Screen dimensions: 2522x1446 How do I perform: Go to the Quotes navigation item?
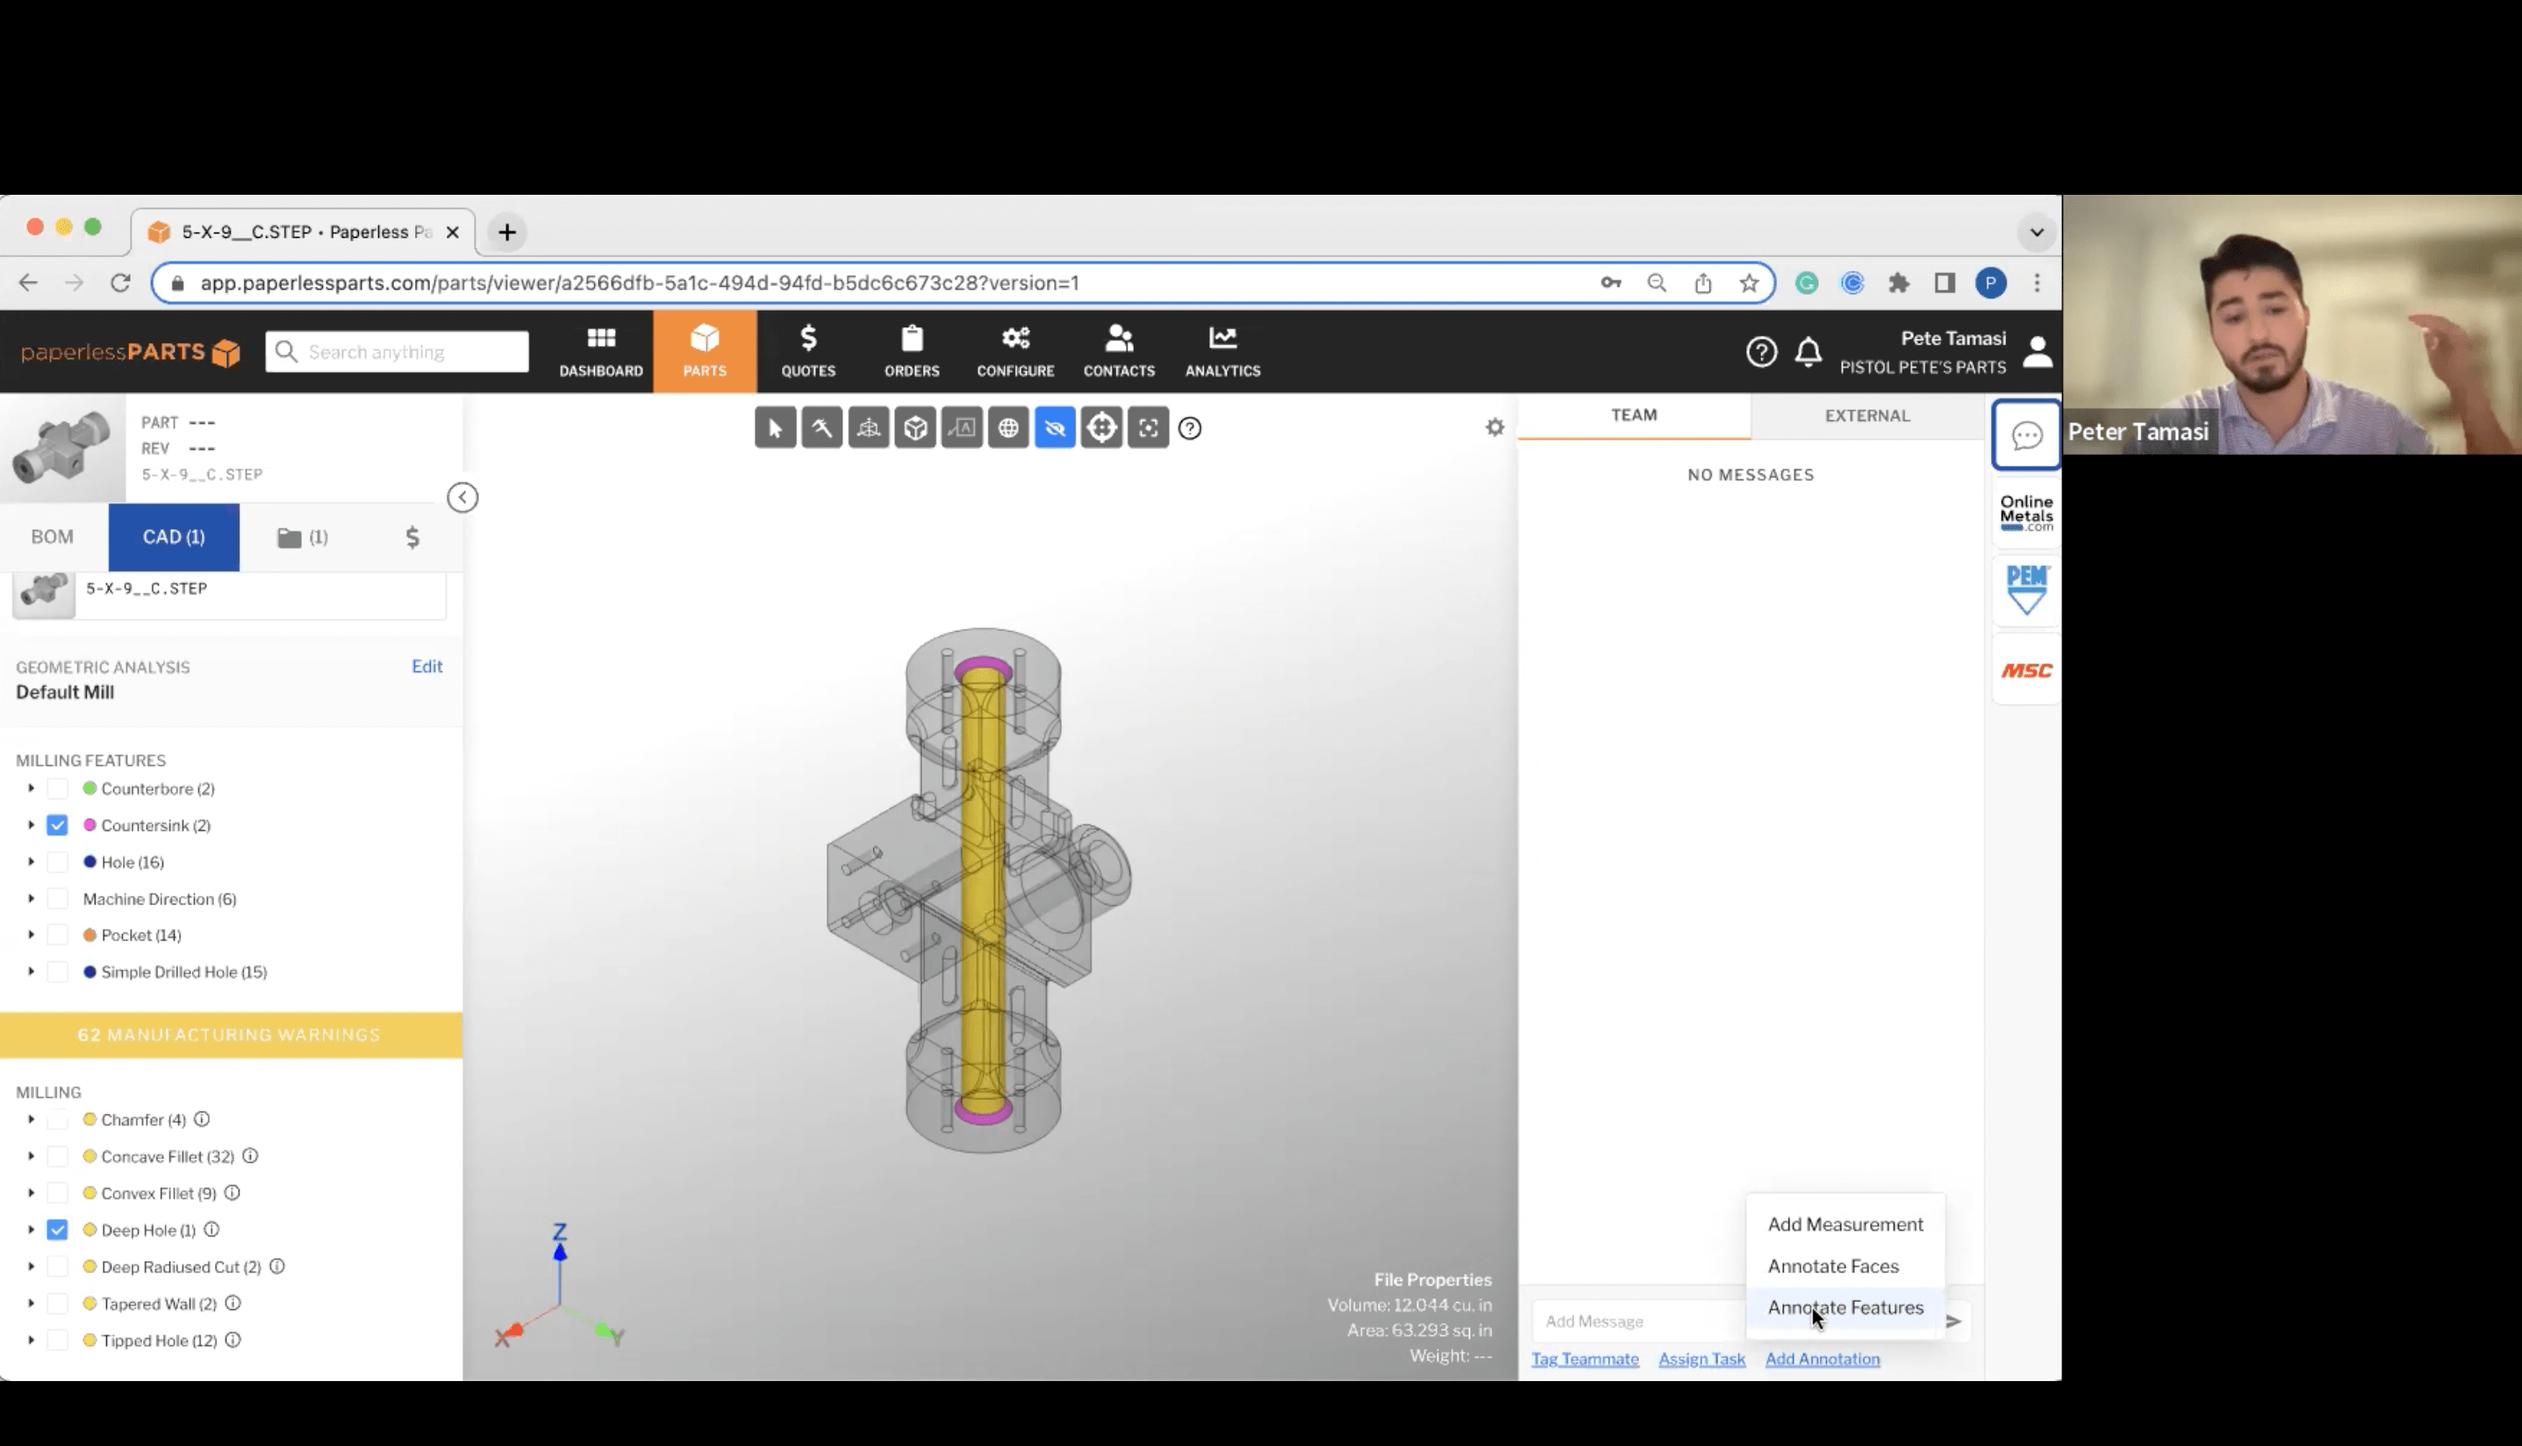tap(808, 352)
